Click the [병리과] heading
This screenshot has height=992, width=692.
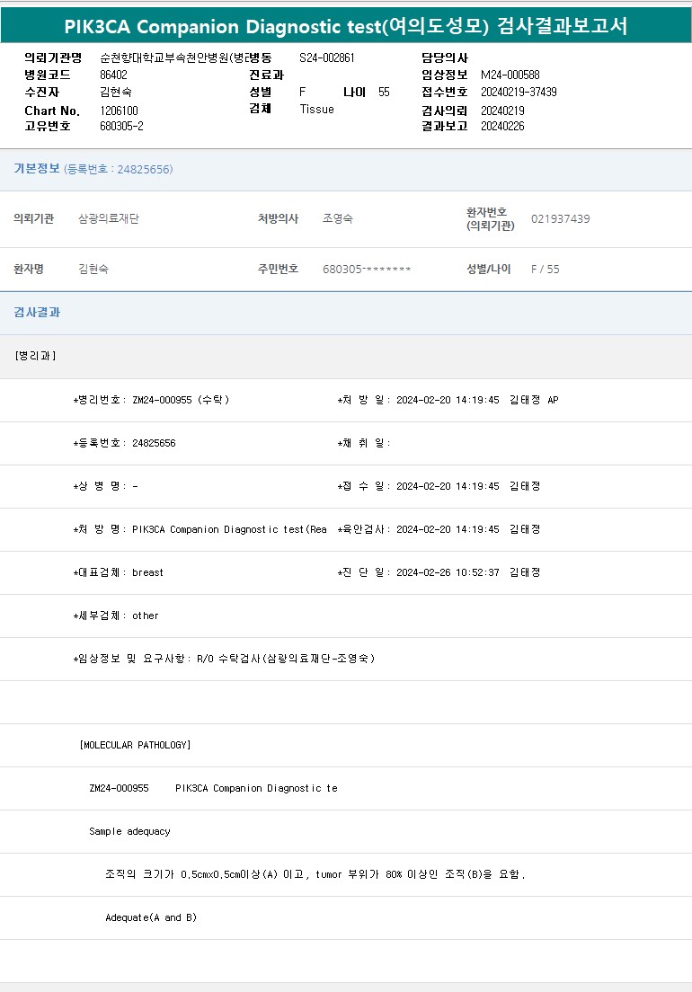click(x=35, y=356)
